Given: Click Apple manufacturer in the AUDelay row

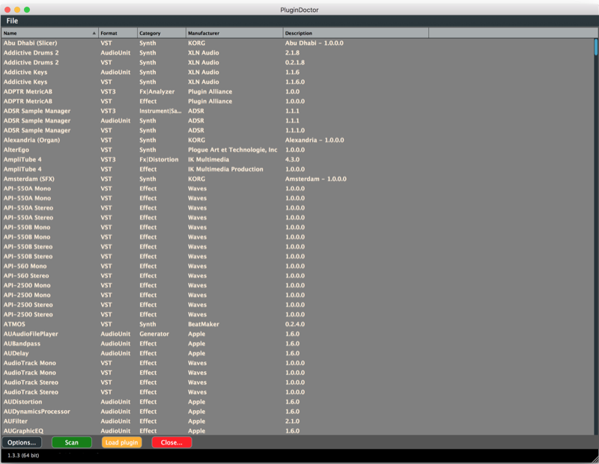Looking at the screenshot, I should pyautogui.click(x=196, y=354).
